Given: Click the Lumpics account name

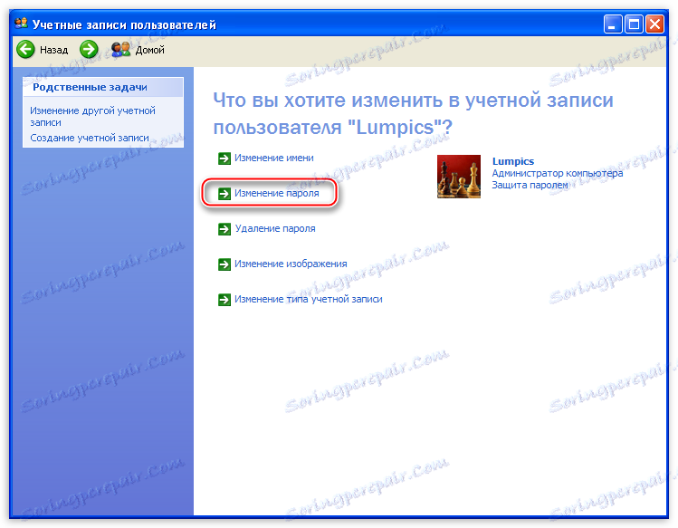Looking at the screenshot, I should [x=513, y=161].
